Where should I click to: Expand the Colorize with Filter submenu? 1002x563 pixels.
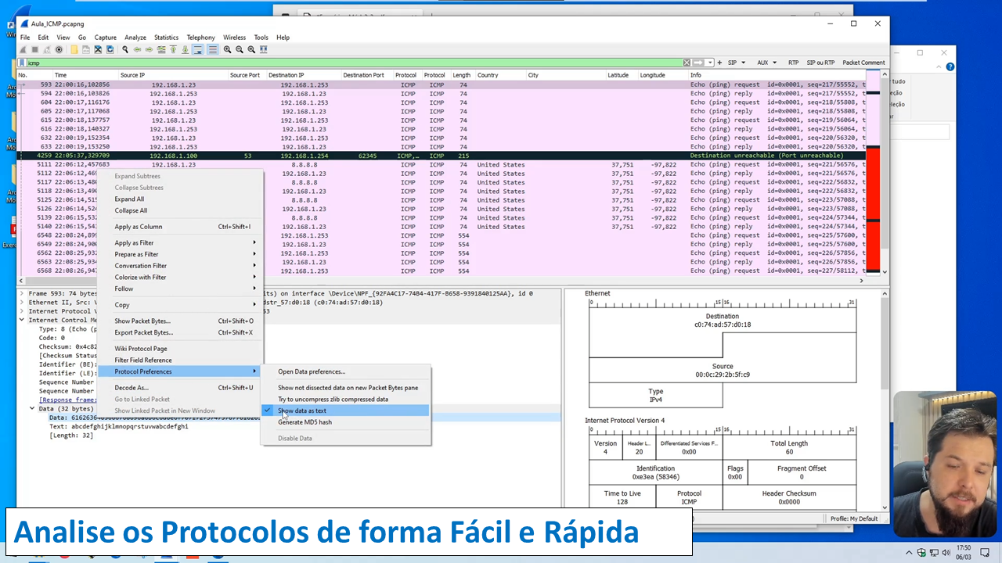pyautogui.click(x=179, y=278)
